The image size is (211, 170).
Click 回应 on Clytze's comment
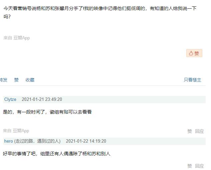199,131
